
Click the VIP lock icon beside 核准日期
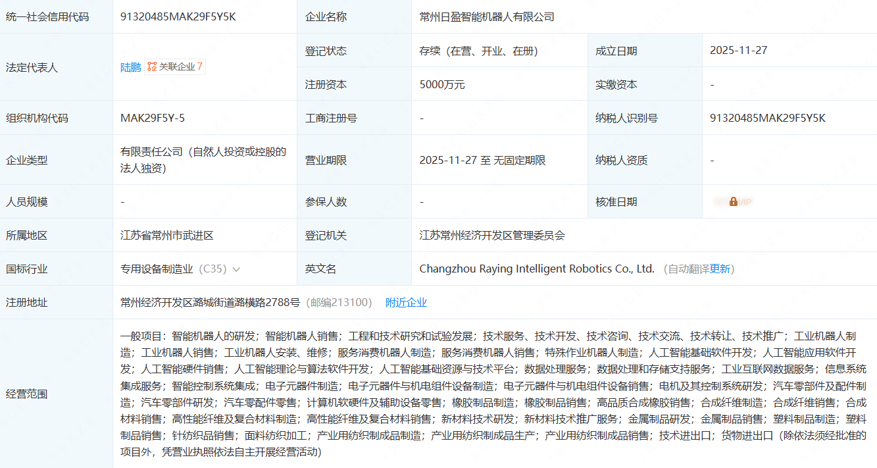pos(733,202)
